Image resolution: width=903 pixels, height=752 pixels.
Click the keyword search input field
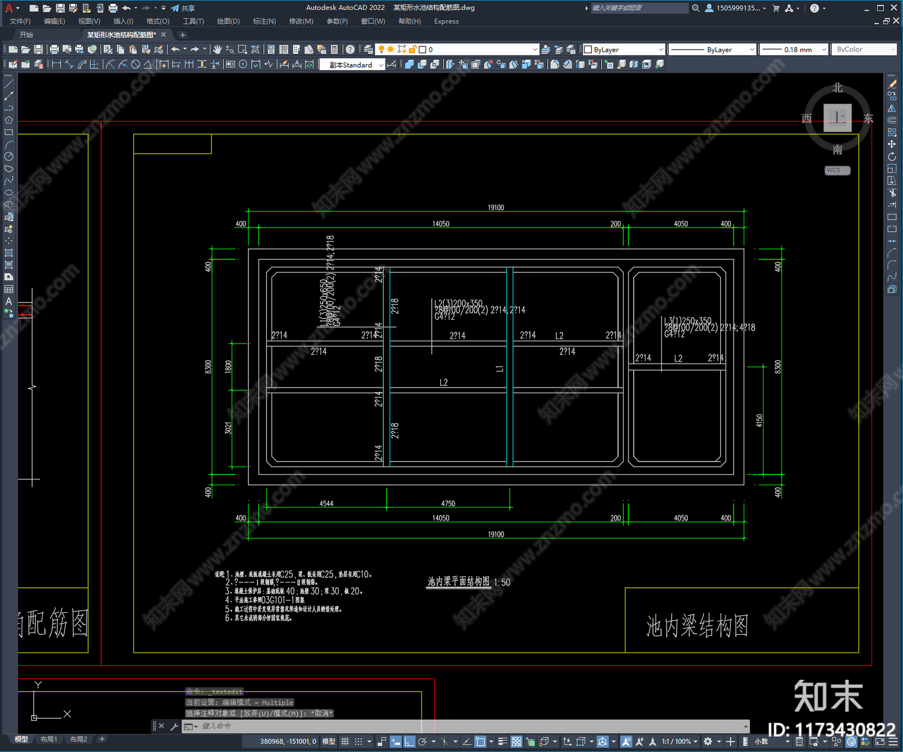tap(639, 8)
